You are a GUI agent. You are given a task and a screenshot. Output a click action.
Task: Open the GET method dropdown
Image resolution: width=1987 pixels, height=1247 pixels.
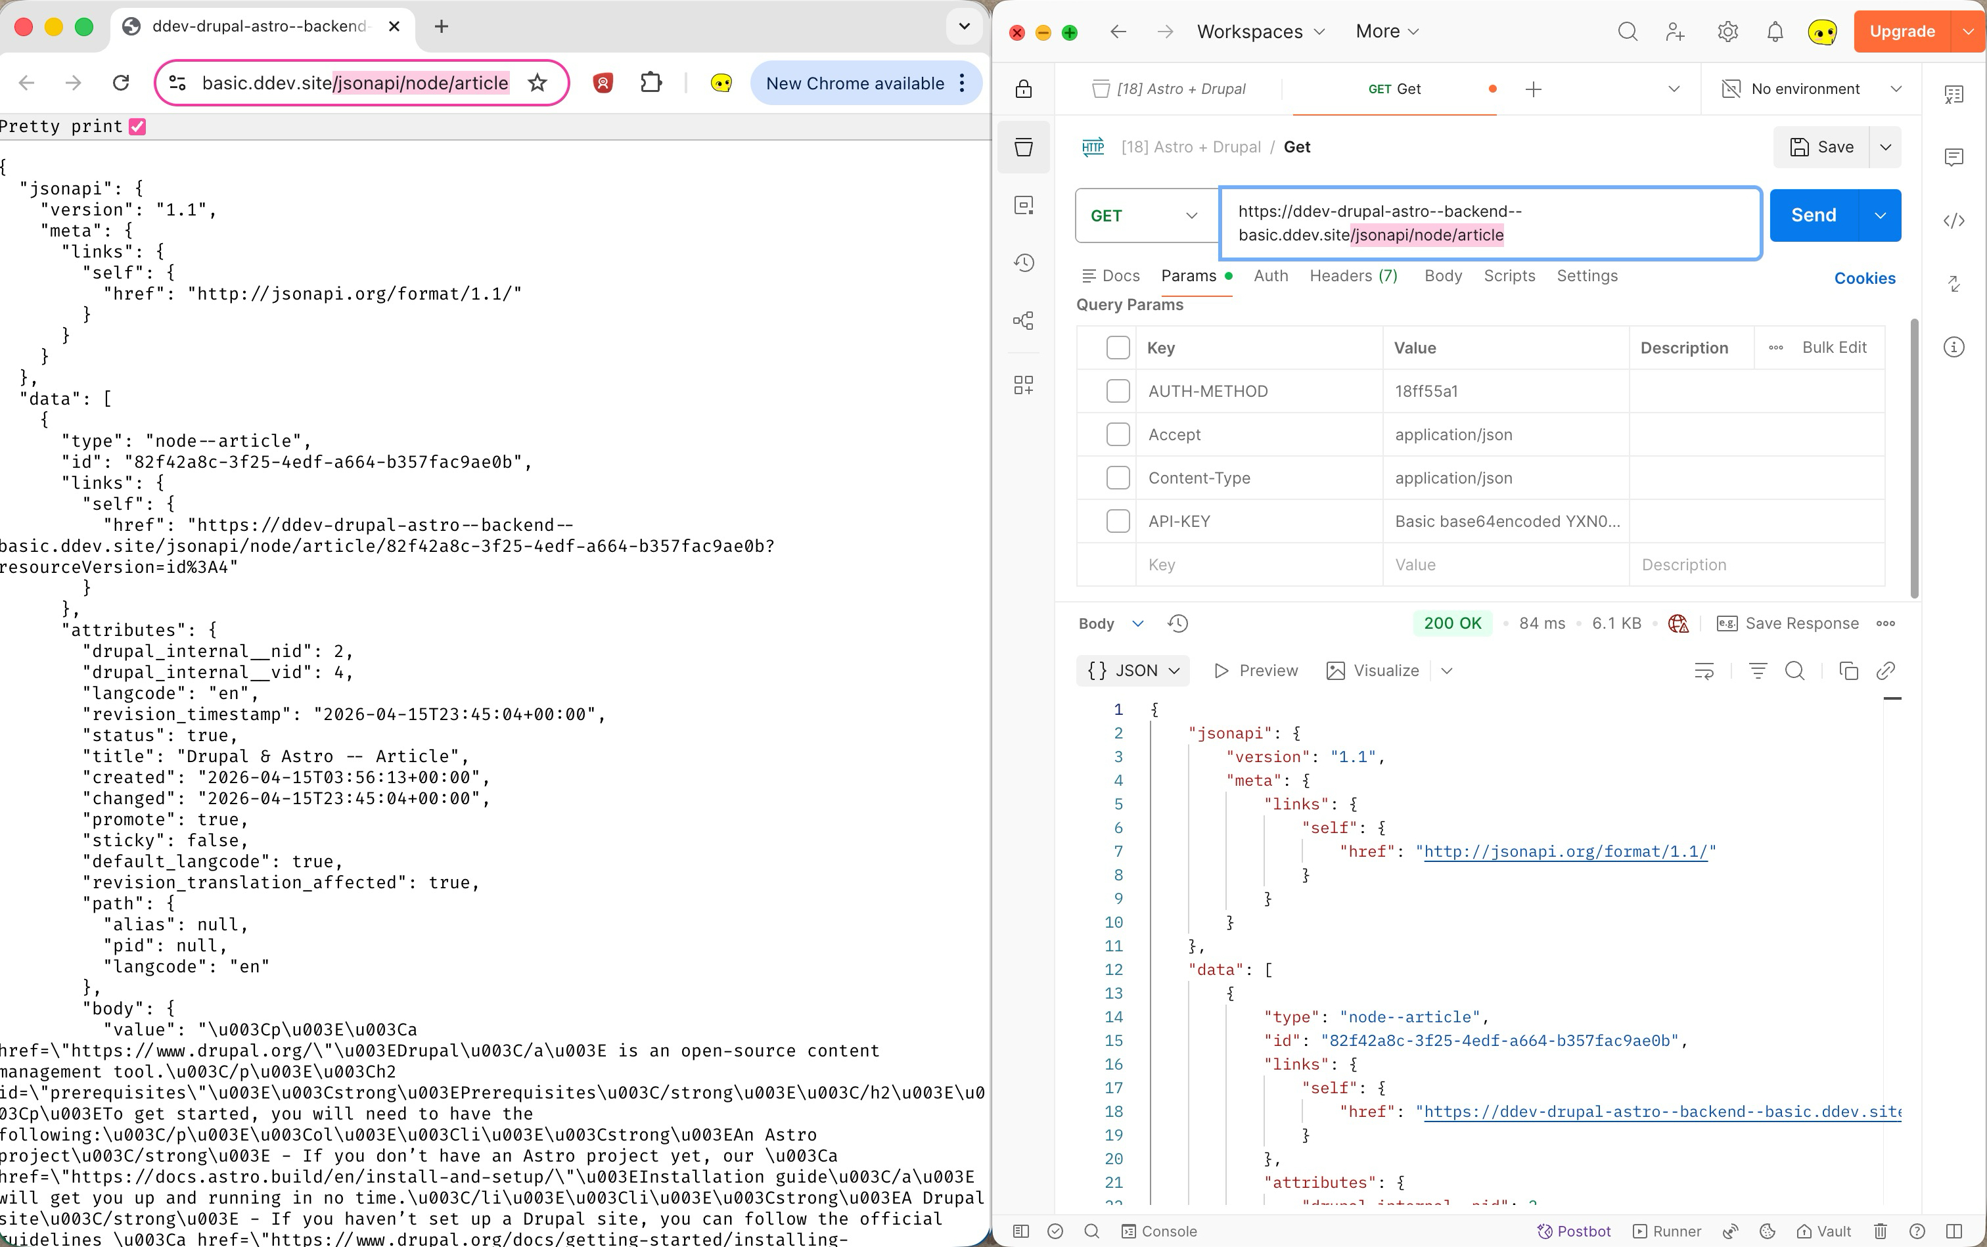(x=1145, y=216)
